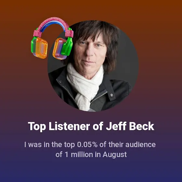The width and height of the screenshot is (182, 182).
Task: Click the word "August" in the subtitle
Action: [x=115, y=155]
